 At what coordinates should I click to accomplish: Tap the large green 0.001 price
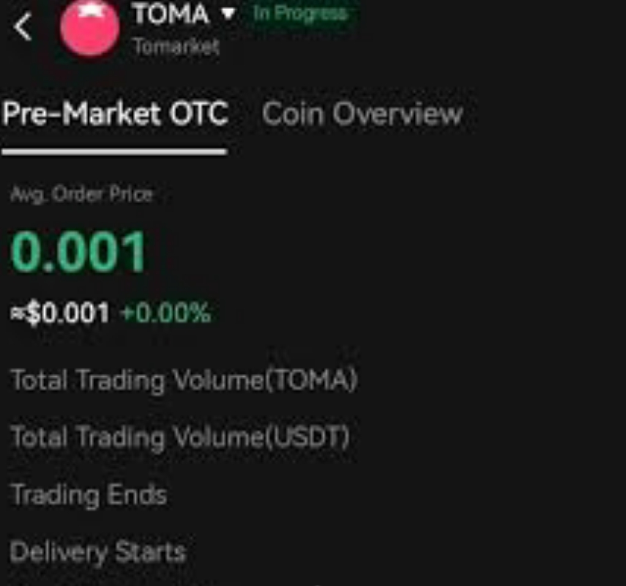(x=79, y=251)
